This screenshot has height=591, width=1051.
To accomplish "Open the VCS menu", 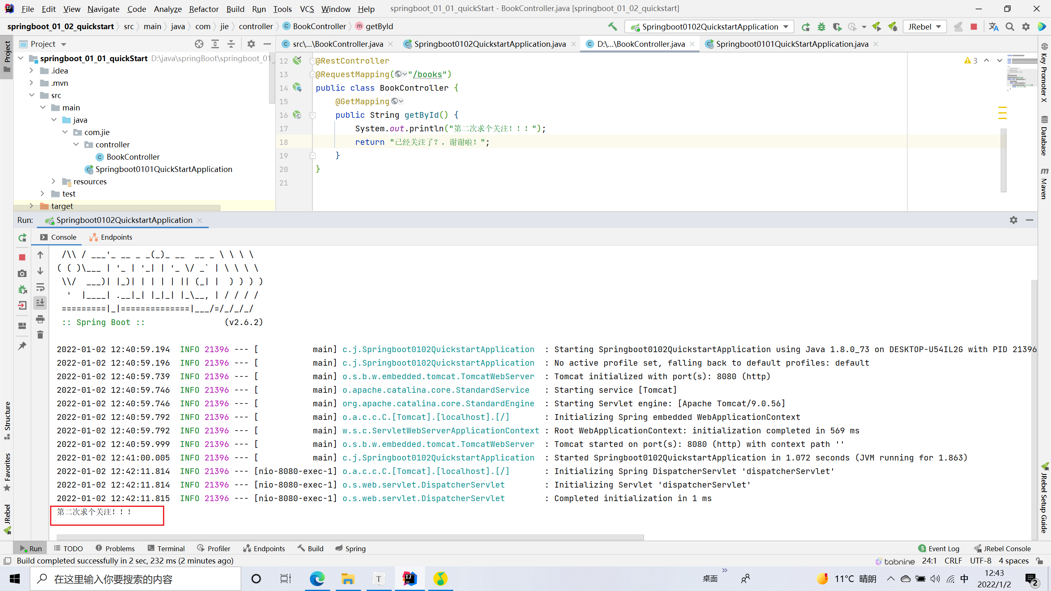I will tap(307, 9).
